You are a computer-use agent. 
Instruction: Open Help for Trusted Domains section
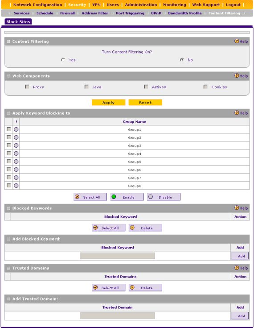coord(241,268)
